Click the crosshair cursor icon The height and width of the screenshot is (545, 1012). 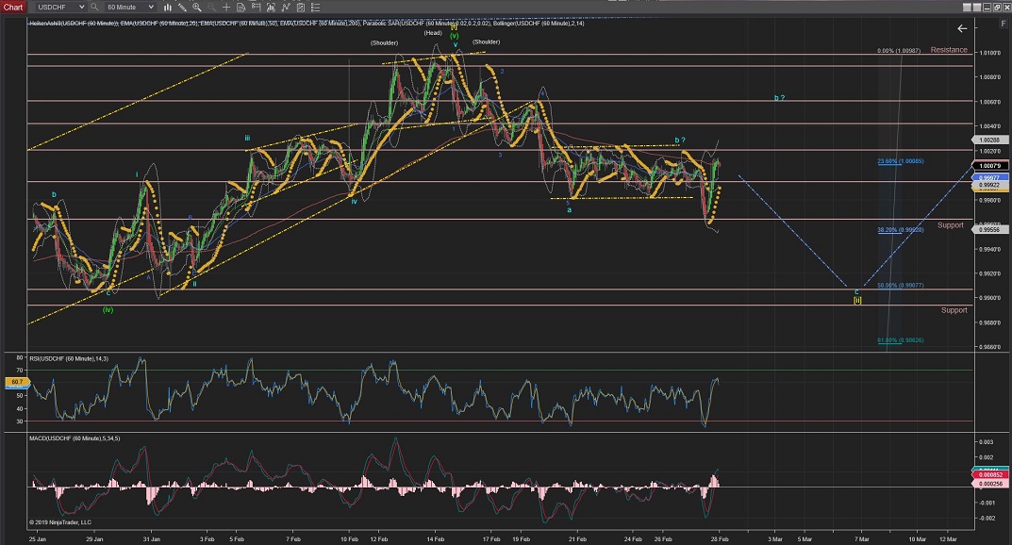pyautogui.click(x=226, y=7)
